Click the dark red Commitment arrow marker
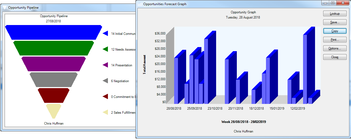Screen dimensions: 351x139 [x=106, y=97]
